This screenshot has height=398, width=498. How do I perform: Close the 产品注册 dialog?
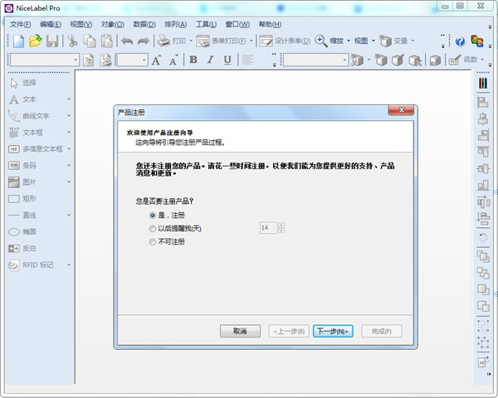point(401,110)
